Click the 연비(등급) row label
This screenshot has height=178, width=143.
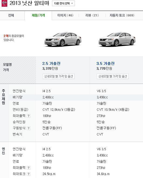pyautogui.click(x=20, y=110)
